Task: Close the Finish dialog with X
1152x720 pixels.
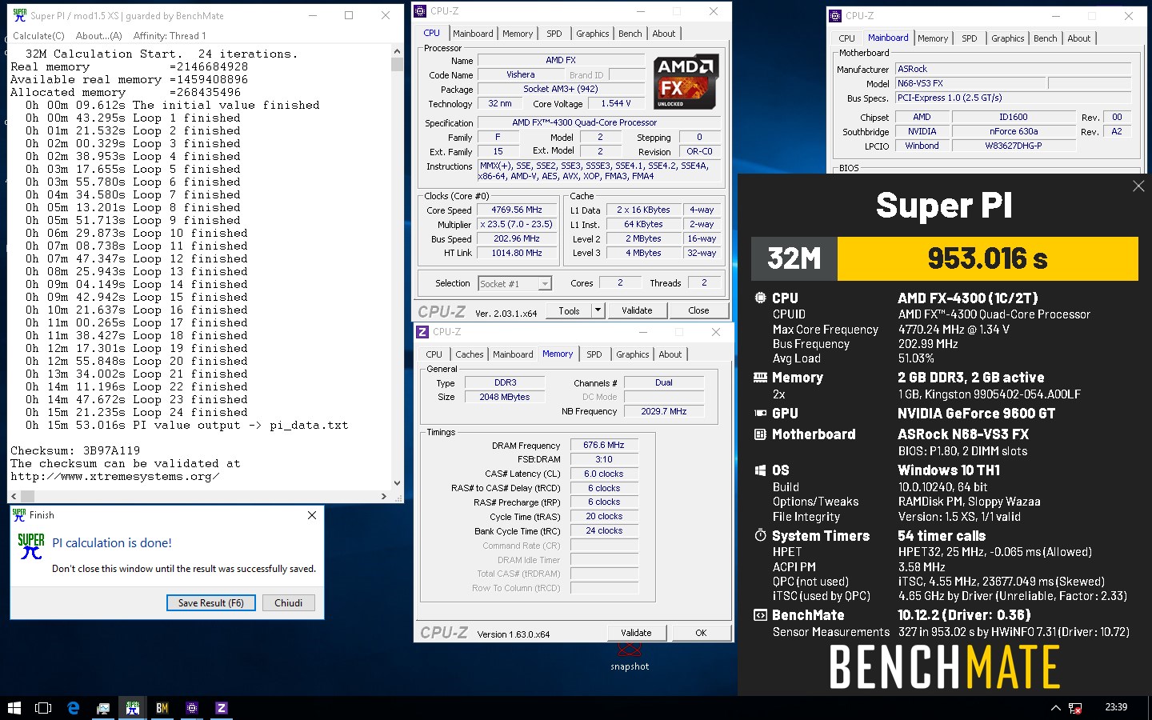Action: (312, 515)
